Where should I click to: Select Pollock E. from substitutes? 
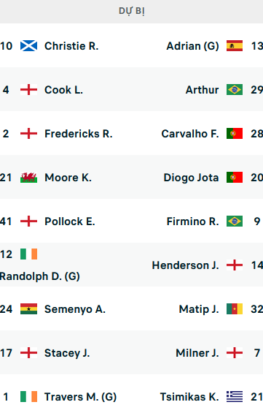69,221
